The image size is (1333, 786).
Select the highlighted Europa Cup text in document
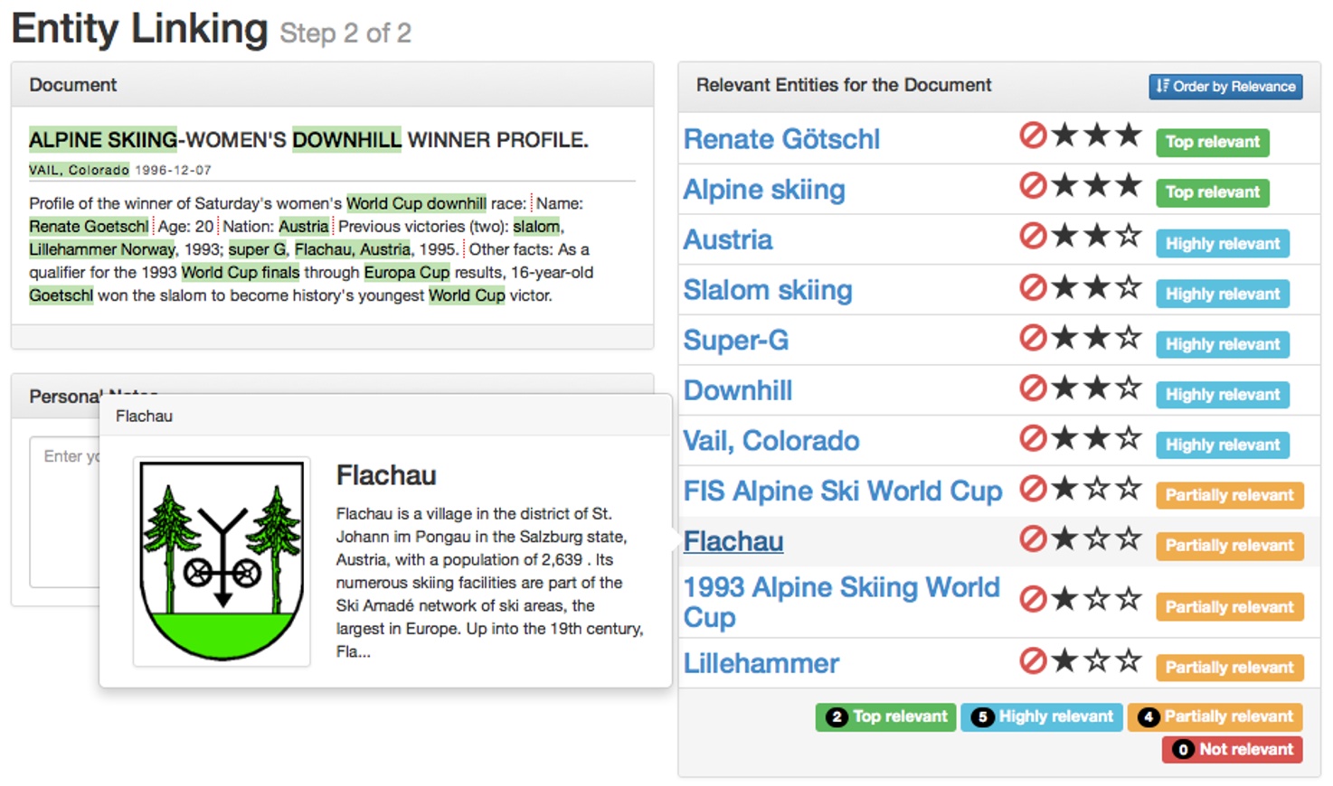[x=407, y=272]
